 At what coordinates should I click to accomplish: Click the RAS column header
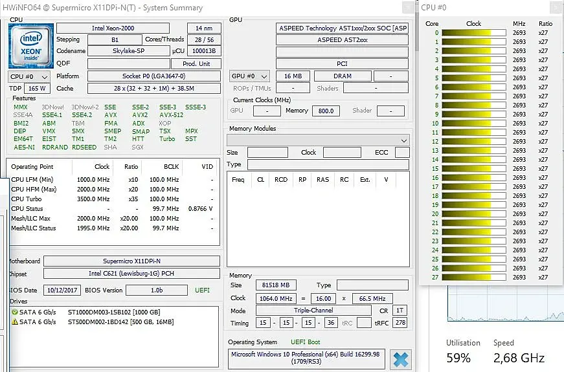point(322,180)
